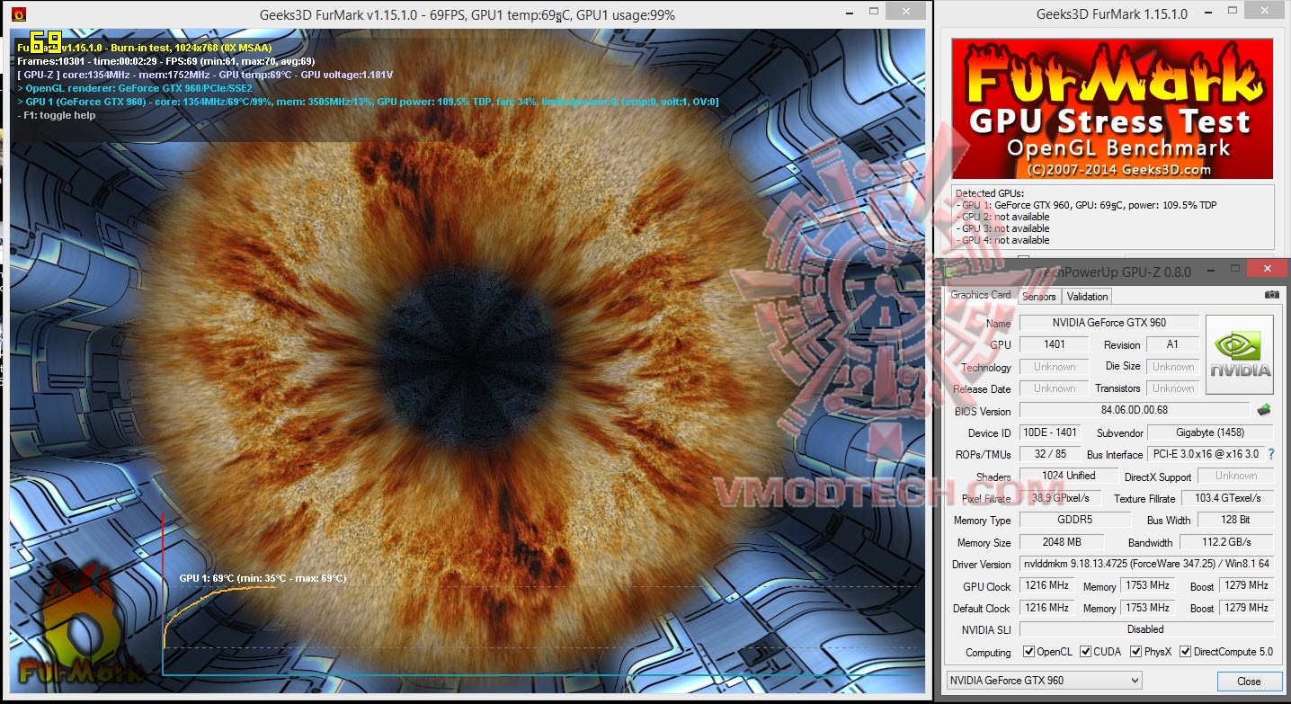Open the Bus Interface question mark help
1291x704 pixels.
(x=1270, y=454)
